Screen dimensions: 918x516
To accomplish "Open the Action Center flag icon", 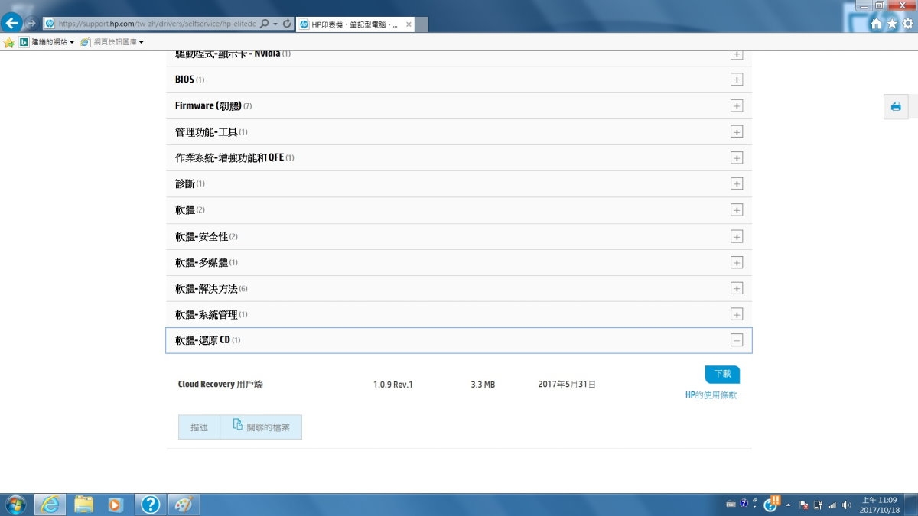I will tap(803, 505).
